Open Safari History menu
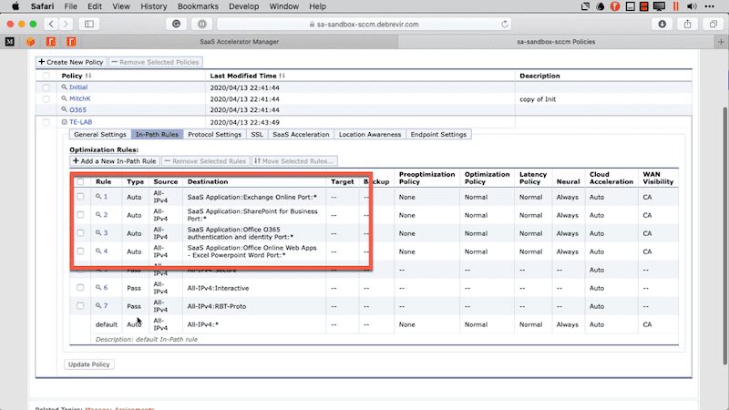 [x=153, y=6]
